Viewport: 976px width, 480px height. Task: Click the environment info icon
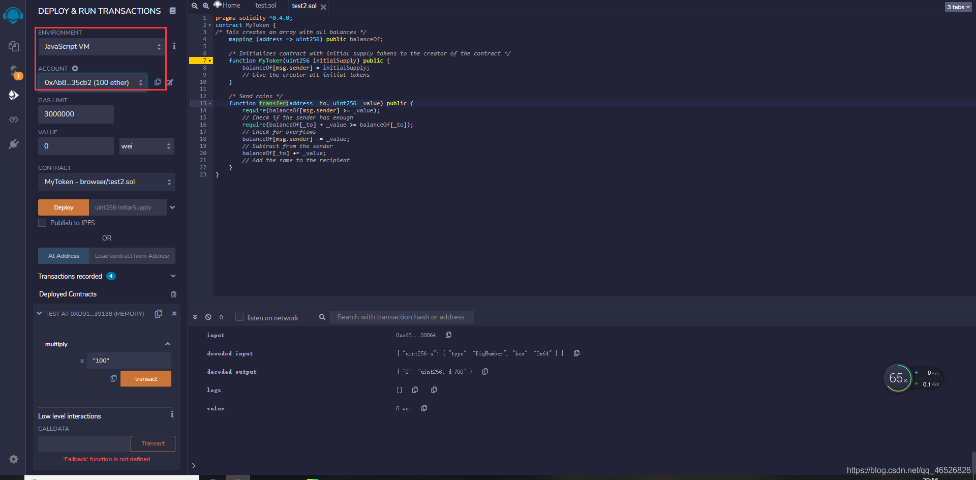[174, 46]
